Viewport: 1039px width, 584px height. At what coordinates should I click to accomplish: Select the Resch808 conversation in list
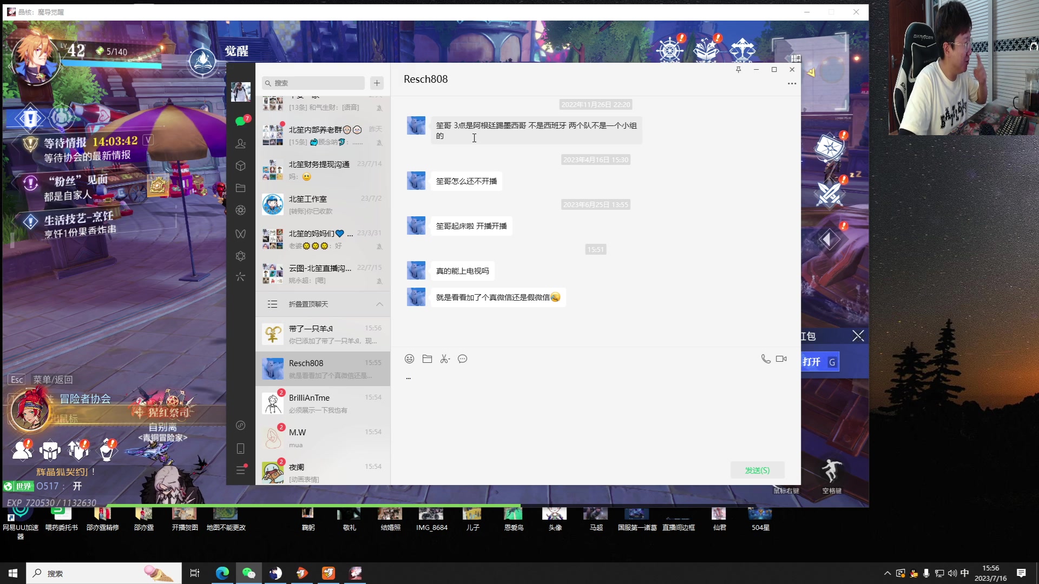coord(323,369)
